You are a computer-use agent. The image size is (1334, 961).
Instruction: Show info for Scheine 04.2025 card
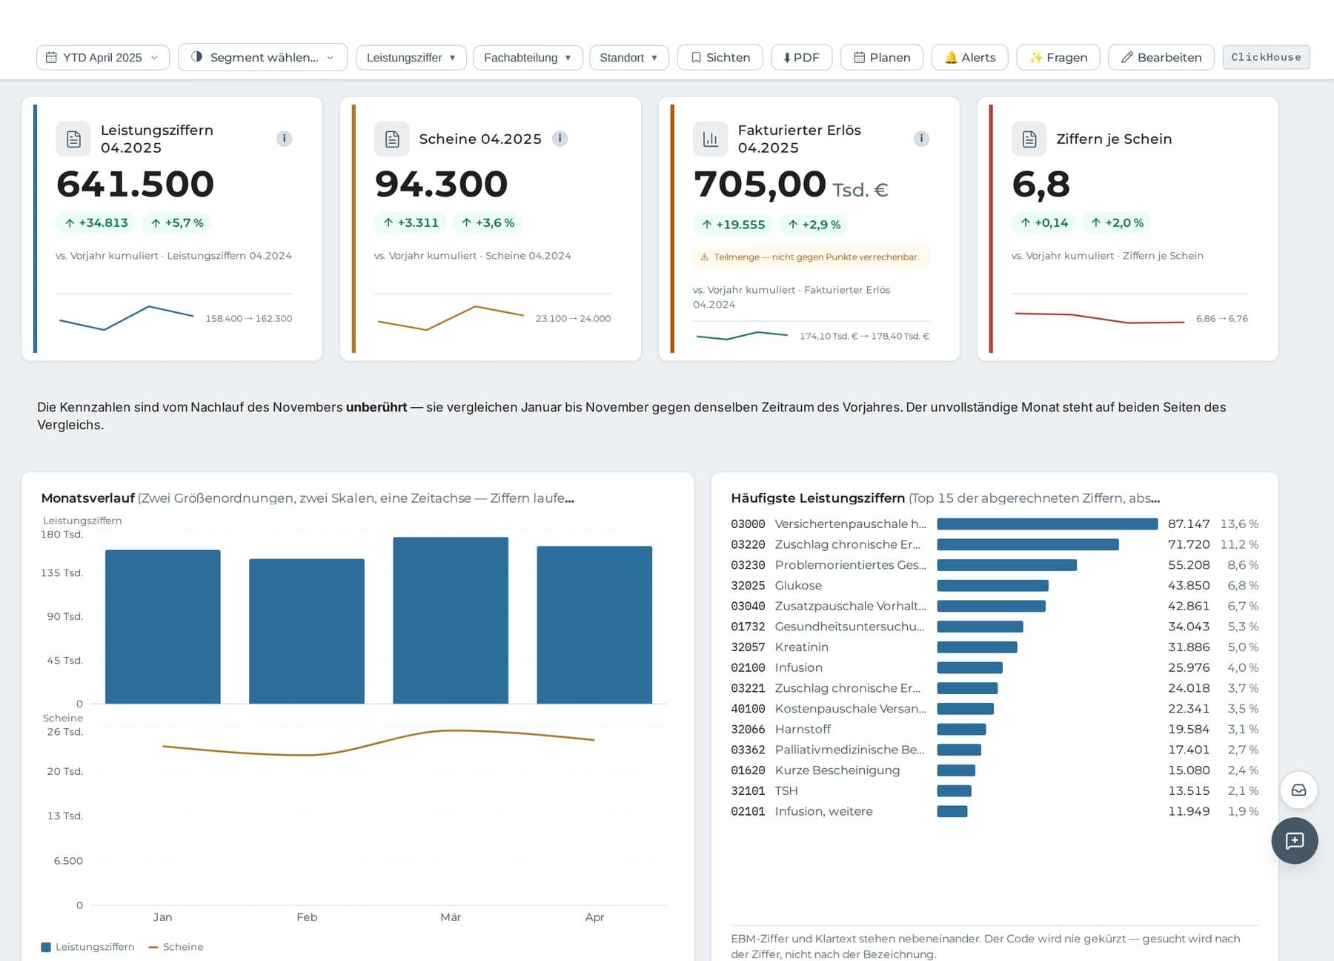tap(560, 139)
